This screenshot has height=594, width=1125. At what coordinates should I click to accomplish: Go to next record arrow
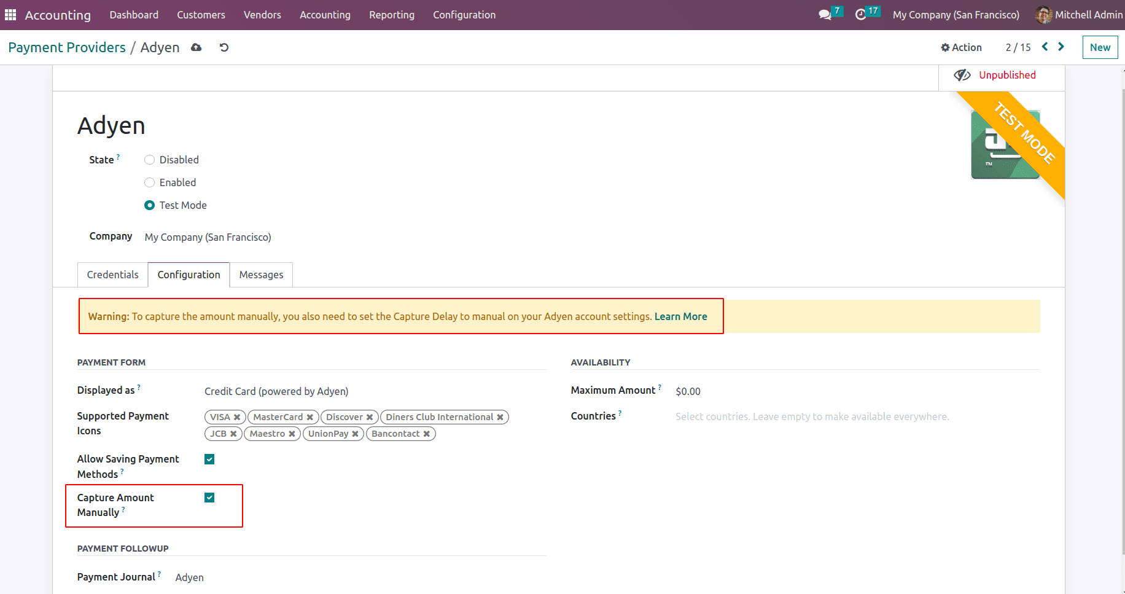pyautogui.click(x=1061, y=47)
